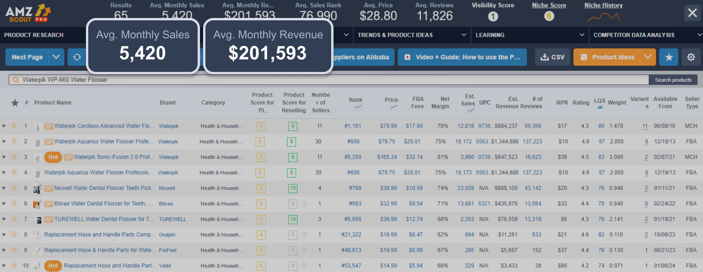The image size is (703, 272).
Task: Click the Hot badge on Yatikt row
Action: [x=53, y=266]
